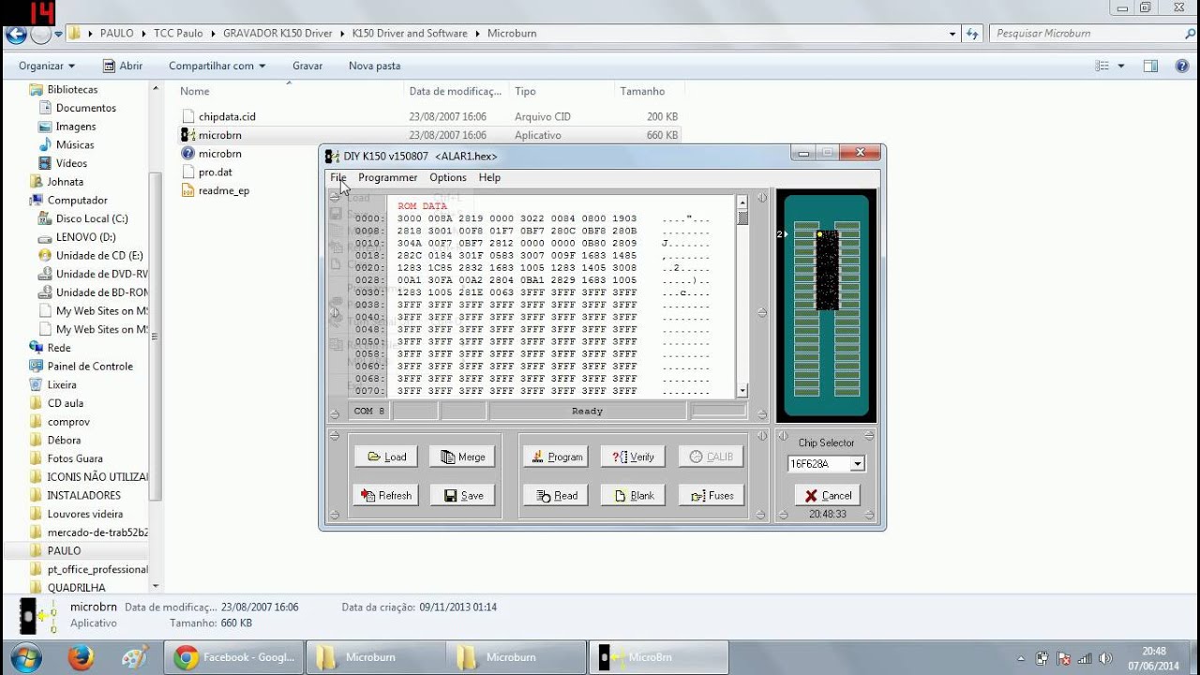Toggle the preview pane icon
The image size is (1200, 675).
pyautogui.click(x=1151, y=66)
